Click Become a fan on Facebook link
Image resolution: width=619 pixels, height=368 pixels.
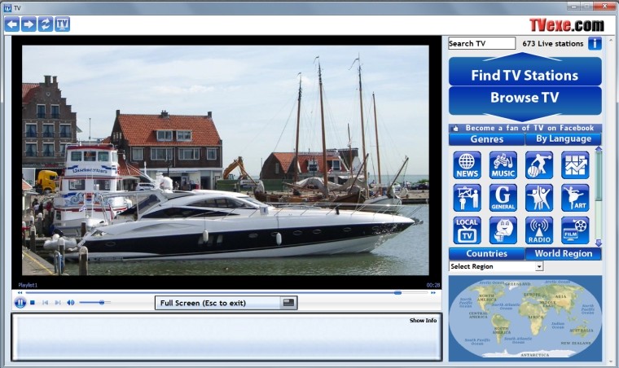click(x=525, y=128)
